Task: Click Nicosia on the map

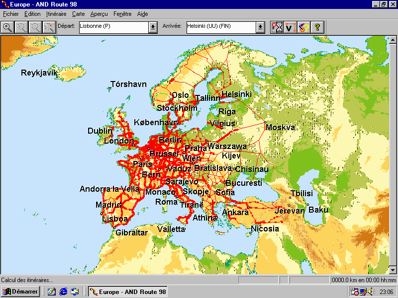Action: pos(265,228)
